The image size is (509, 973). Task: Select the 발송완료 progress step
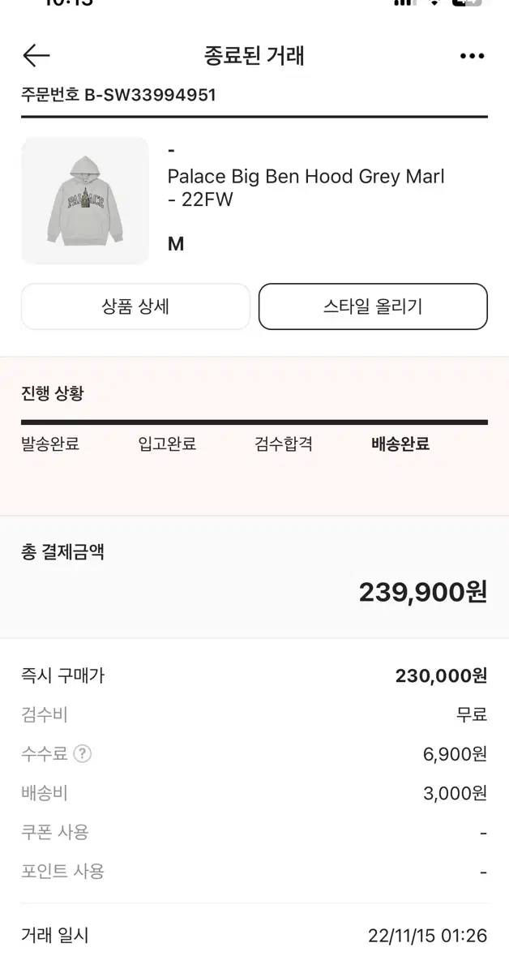coord(50,444)
